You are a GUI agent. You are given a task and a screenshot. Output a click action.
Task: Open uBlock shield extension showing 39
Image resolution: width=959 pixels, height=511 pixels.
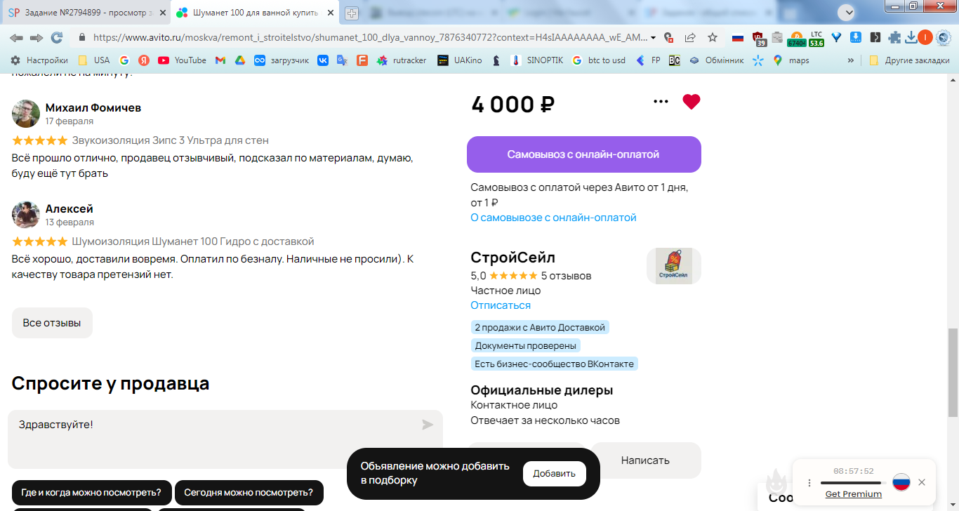[x=758, y=38]
